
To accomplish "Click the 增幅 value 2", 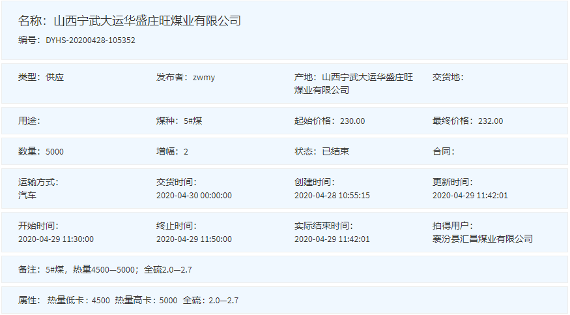I will 186,152.
